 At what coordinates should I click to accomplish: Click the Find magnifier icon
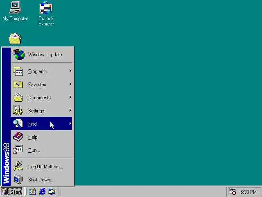(x=18, y=124)
